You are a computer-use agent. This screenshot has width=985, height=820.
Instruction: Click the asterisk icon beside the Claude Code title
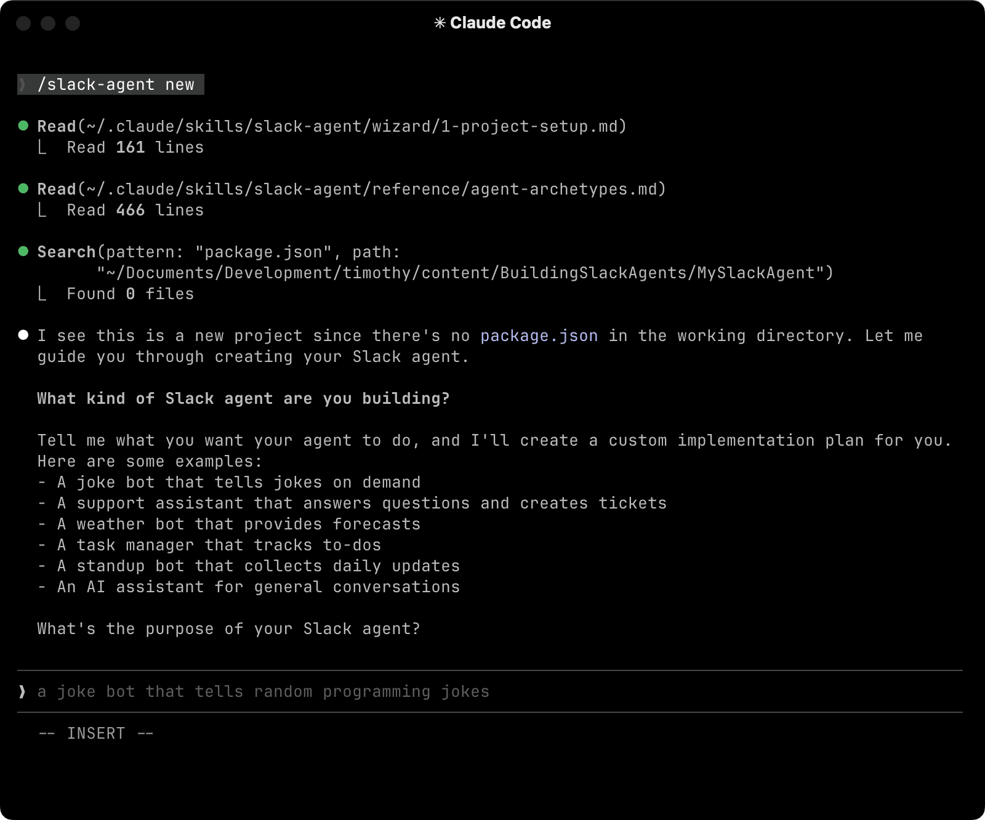(x=441, y=22)
